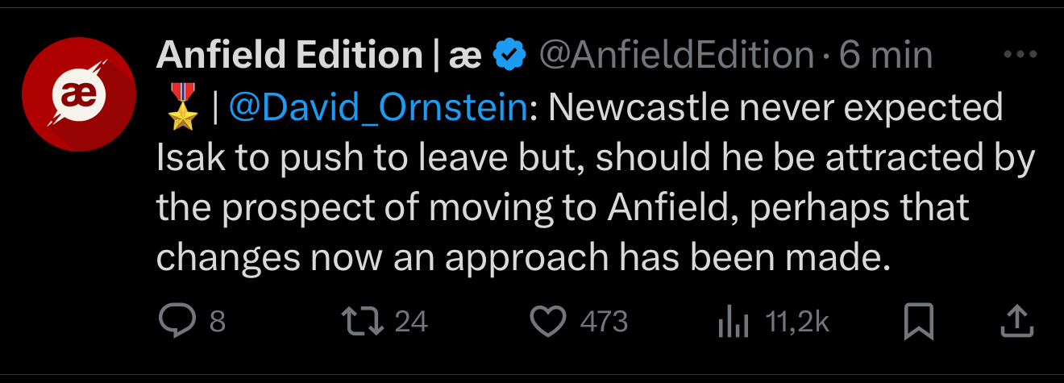Screen dimensions: 1064x383
Task: Click the blue verified checkmark badge
Action: (x=509, y=56)
